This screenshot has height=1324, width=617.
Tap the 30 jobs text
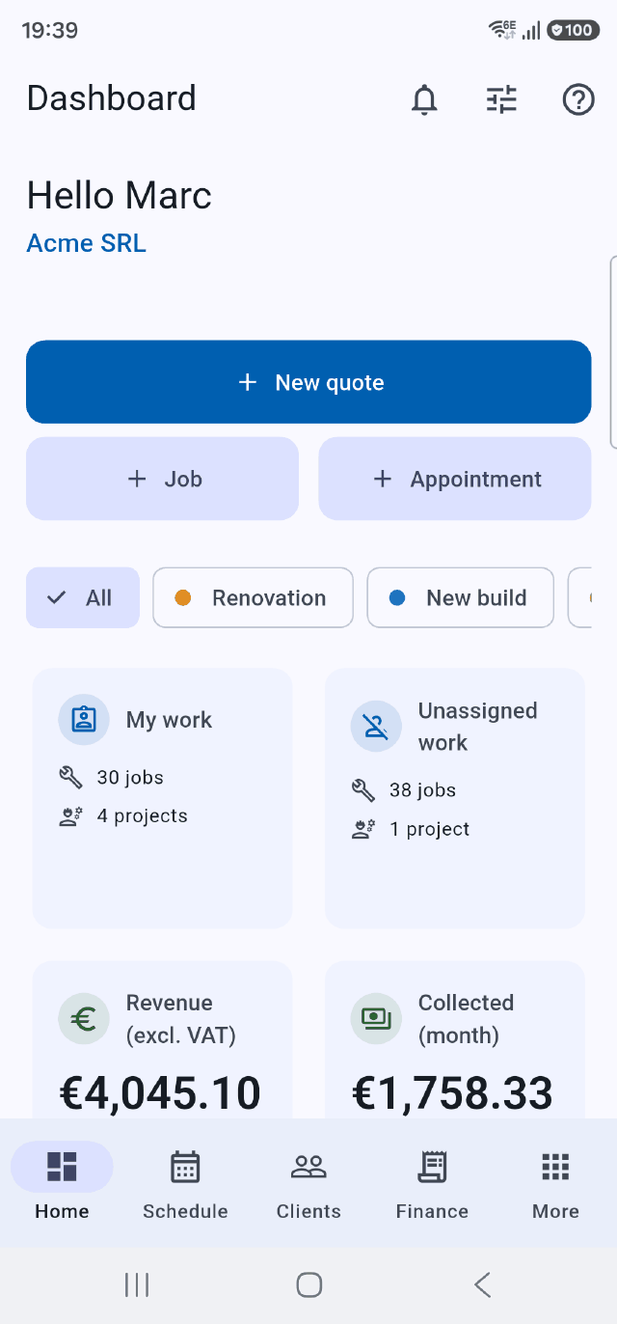[130, 778]
